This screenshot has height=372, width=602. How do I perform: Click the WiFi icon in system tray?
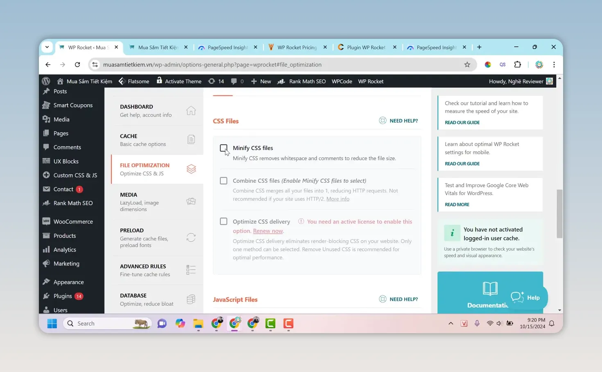490,323
